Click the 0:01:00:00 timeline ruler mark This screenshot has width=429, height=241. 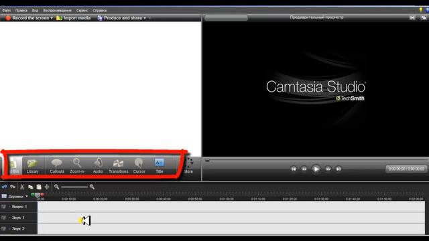227,199
